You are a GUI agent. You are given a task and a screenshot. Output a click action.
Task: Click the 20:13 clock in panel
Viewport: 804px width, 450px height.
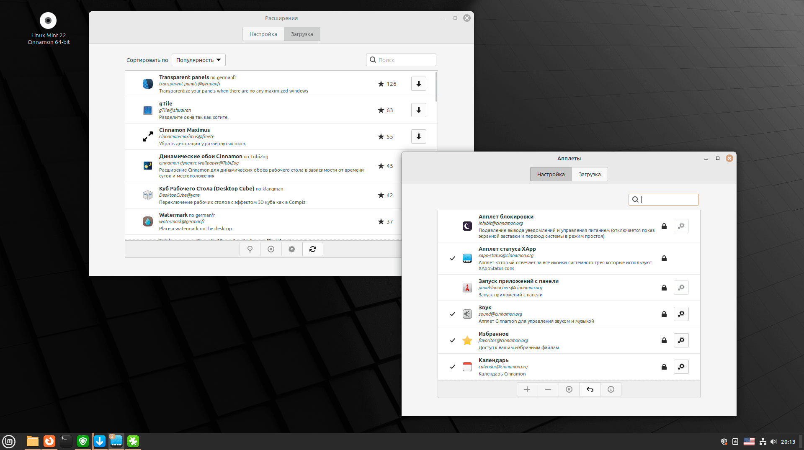(x=788, y=442)
